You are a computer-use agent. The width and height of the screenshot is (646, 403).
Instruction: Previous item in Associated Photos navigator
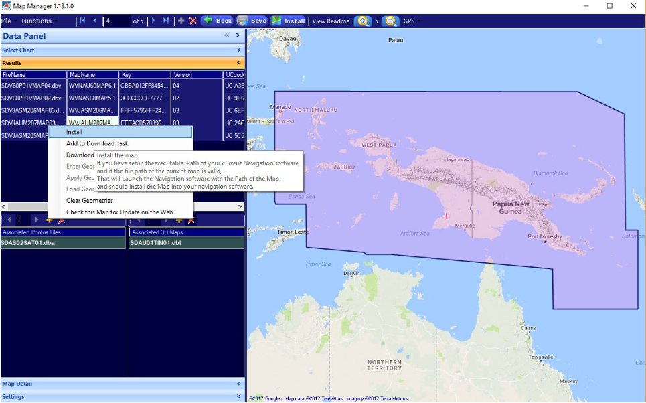[x=9, y=220]
